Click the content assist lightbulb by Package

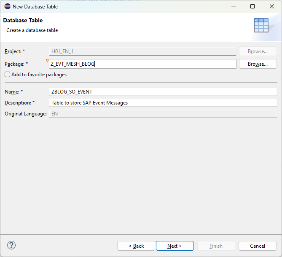tap(47, 61)
